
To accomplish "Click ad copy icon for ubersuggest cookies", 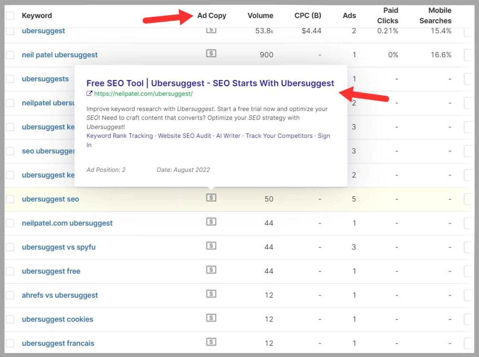I will click(x=211, y=318).
